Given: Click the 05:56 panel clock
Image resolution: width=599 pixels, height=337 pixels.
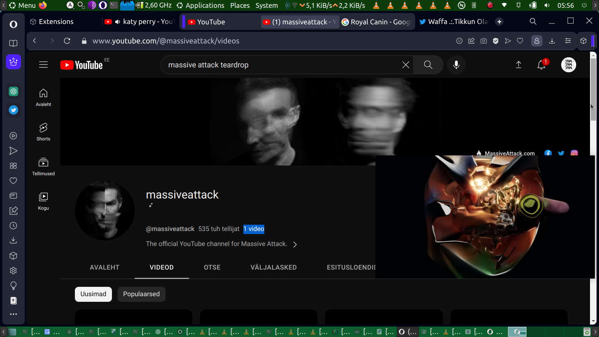Looking at the screenshot, I should tap(566, 5).
